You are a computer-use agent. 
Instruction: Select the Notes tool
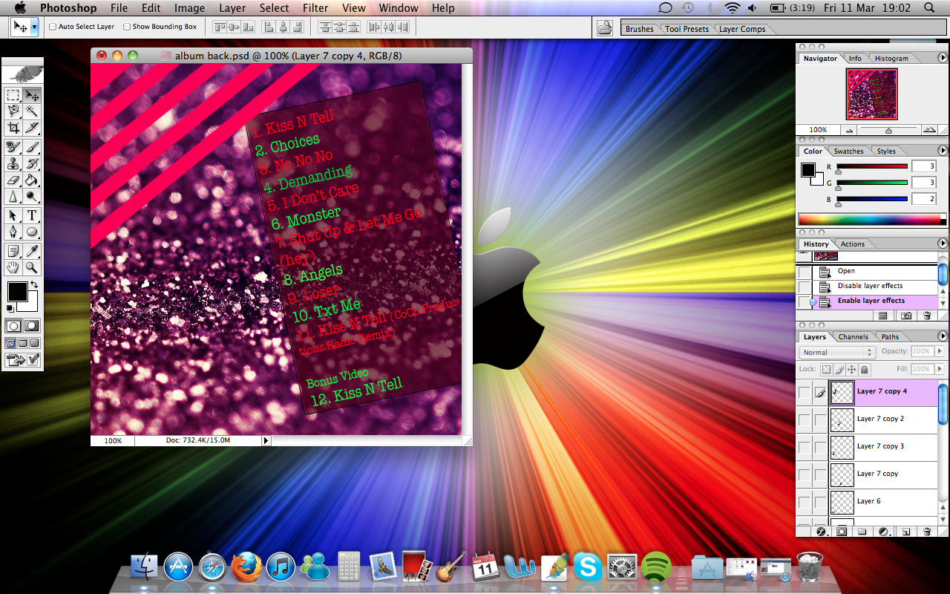pyautogui.click(x=13, y=250)
